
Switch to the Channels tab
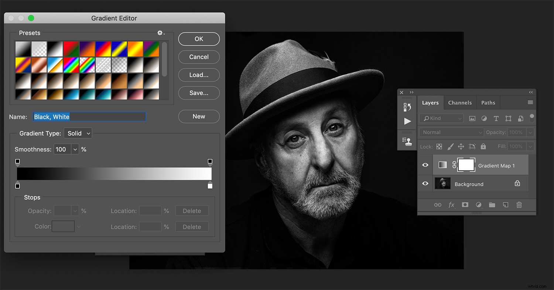click(460, 102)
